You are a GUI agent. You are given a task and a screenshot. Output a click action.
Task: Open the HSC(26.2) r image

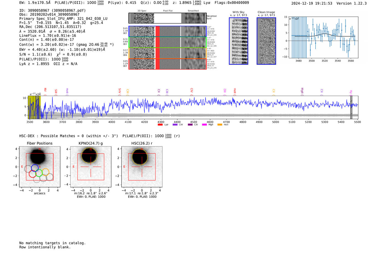[142, 167]
